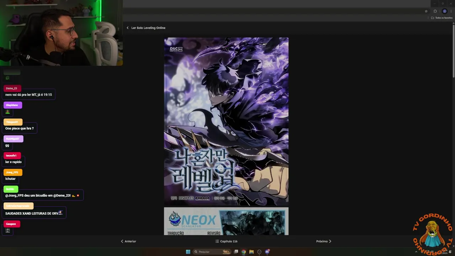Click Jravg_FPS username in chat
This screenshot has height=256, width=455.
tap(12, 172)
